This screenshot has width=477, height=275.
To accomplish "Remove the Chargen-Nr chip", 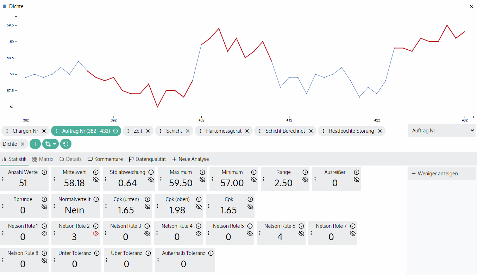I will coord(44,131).
